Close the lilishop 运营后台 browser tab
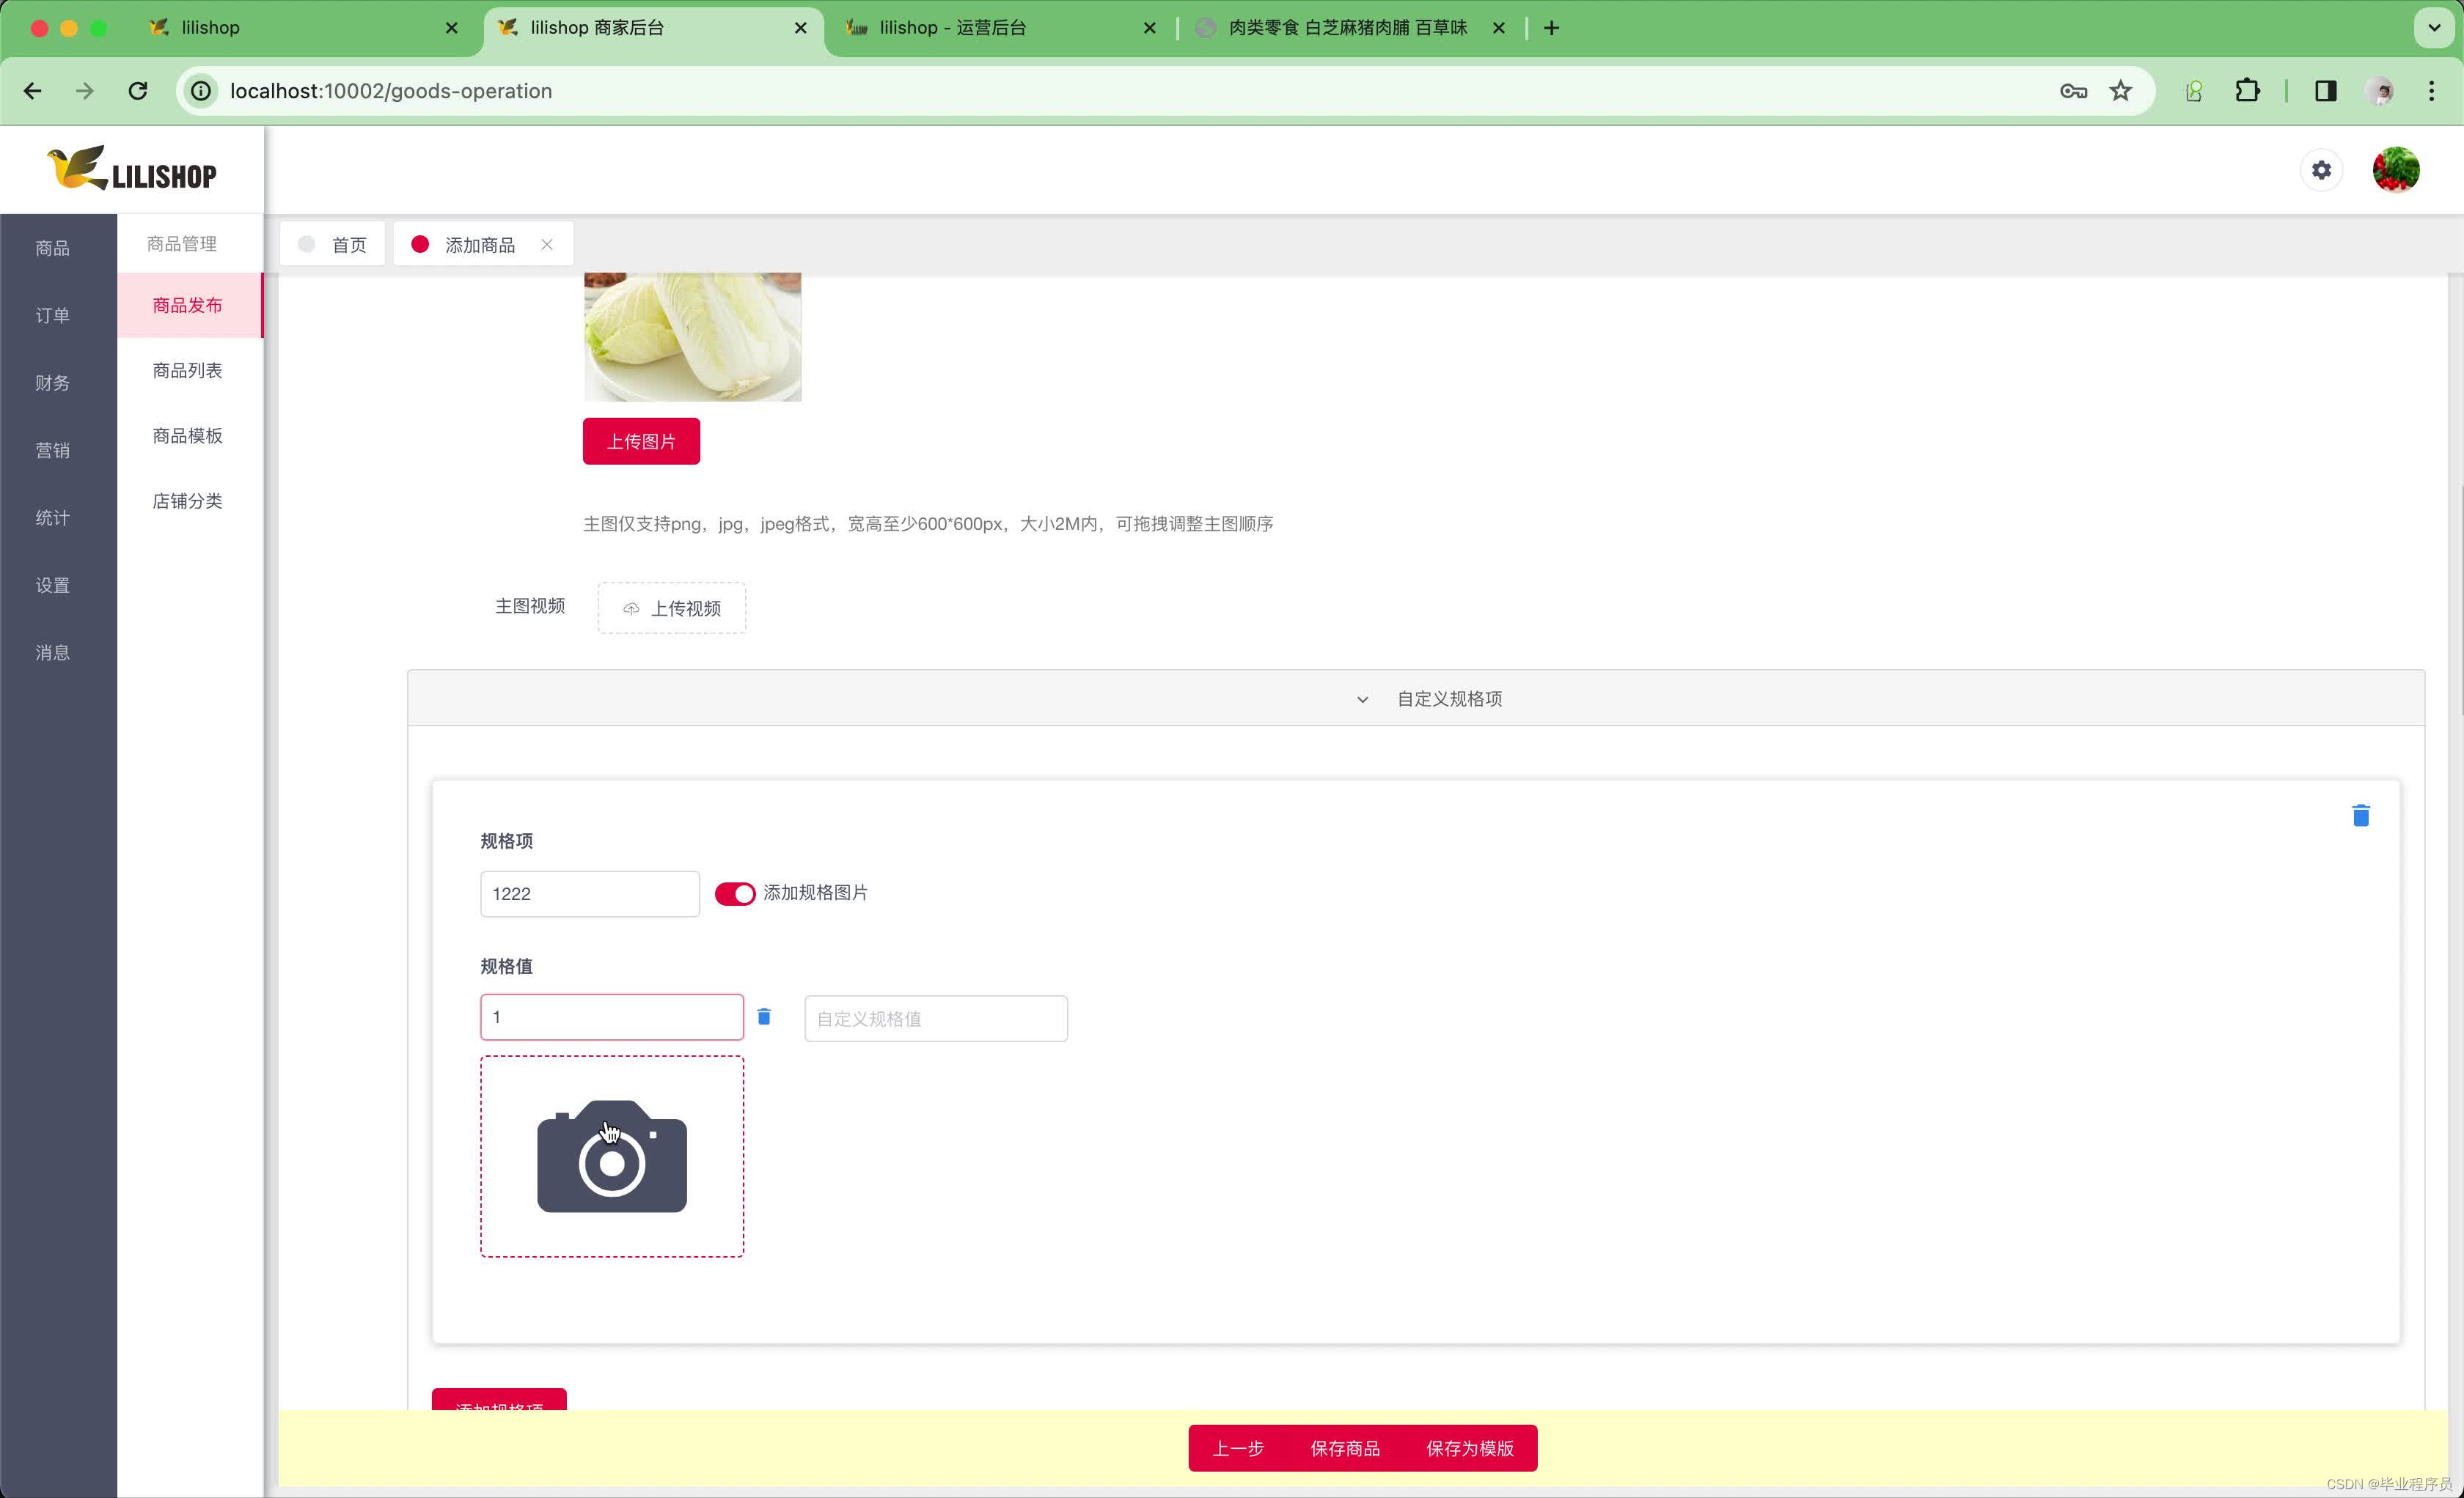The image size is (2464, 1498). [1149, 28]
